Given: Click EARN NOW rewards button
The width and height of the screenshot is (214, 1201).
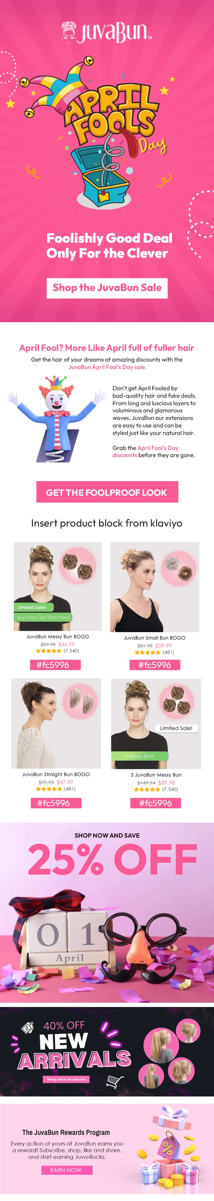Looking at the screenshot, I should coord(66,1170).
